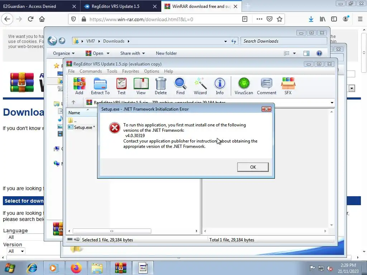Expand the change view dropdown arrow in Explorer

tap(295, 53)
